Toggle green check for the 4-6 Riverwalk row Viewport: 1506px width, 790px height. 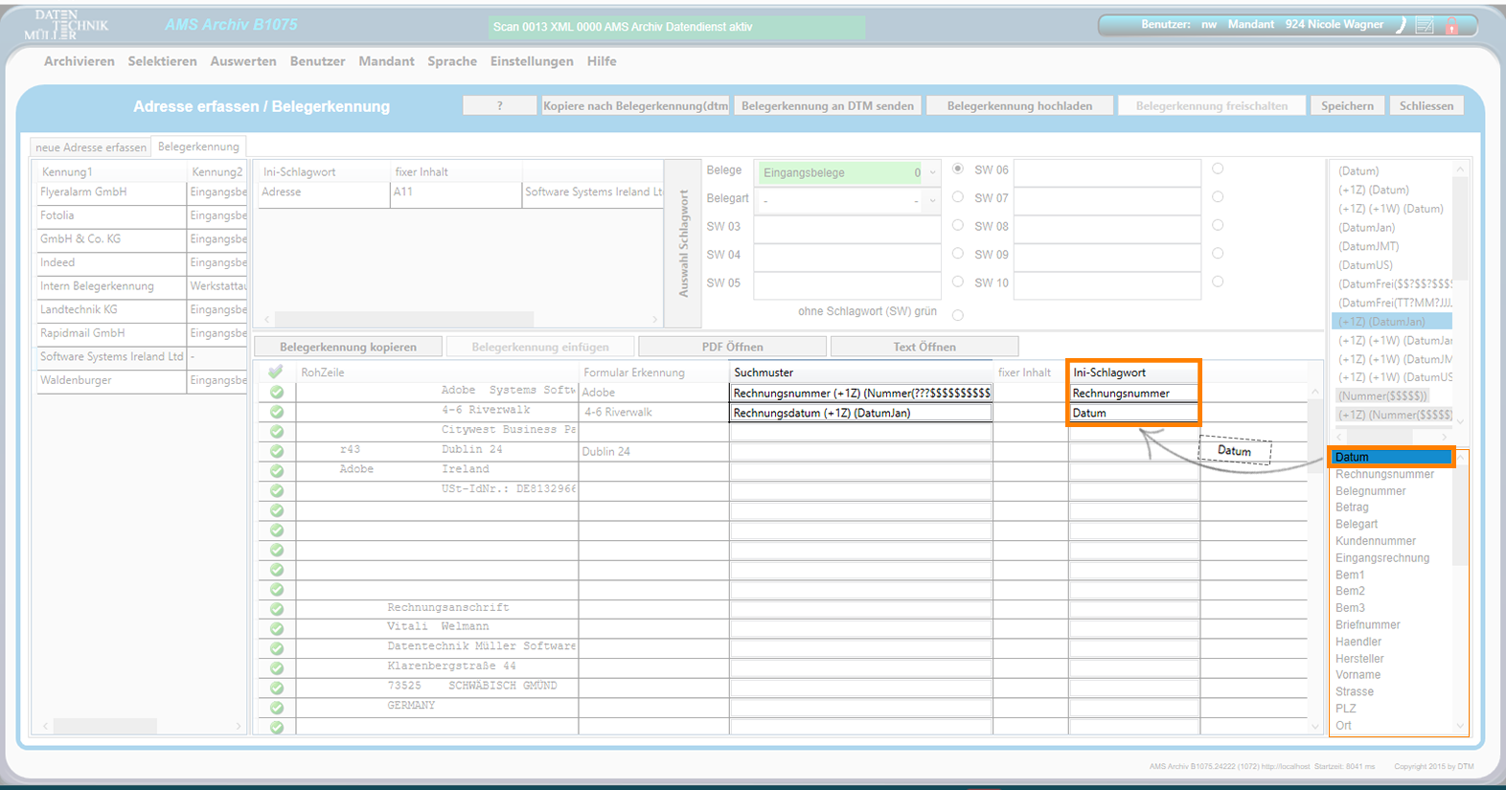(x=277, y=412)
